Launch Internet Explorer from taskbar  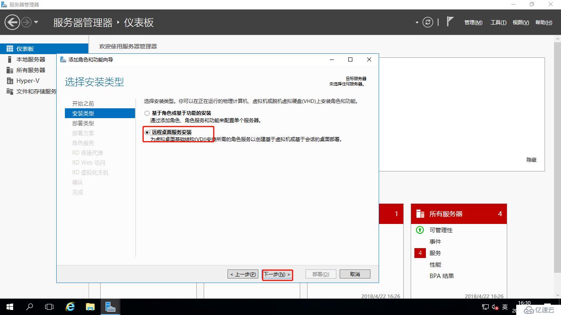click(70, 307)
